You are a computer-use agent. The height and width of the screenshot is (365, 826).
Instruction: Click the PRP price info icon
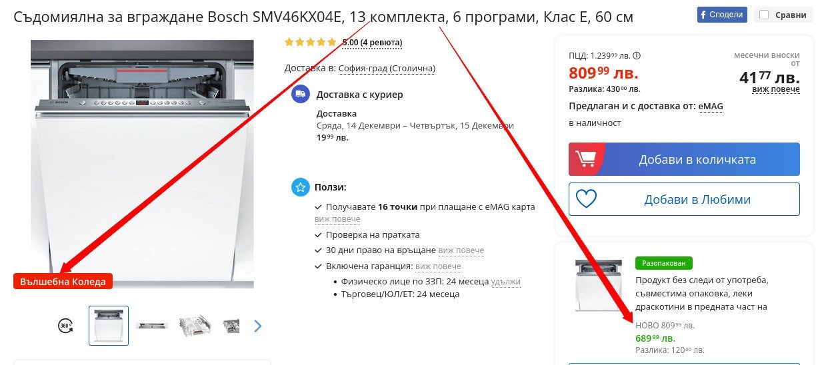637,56
